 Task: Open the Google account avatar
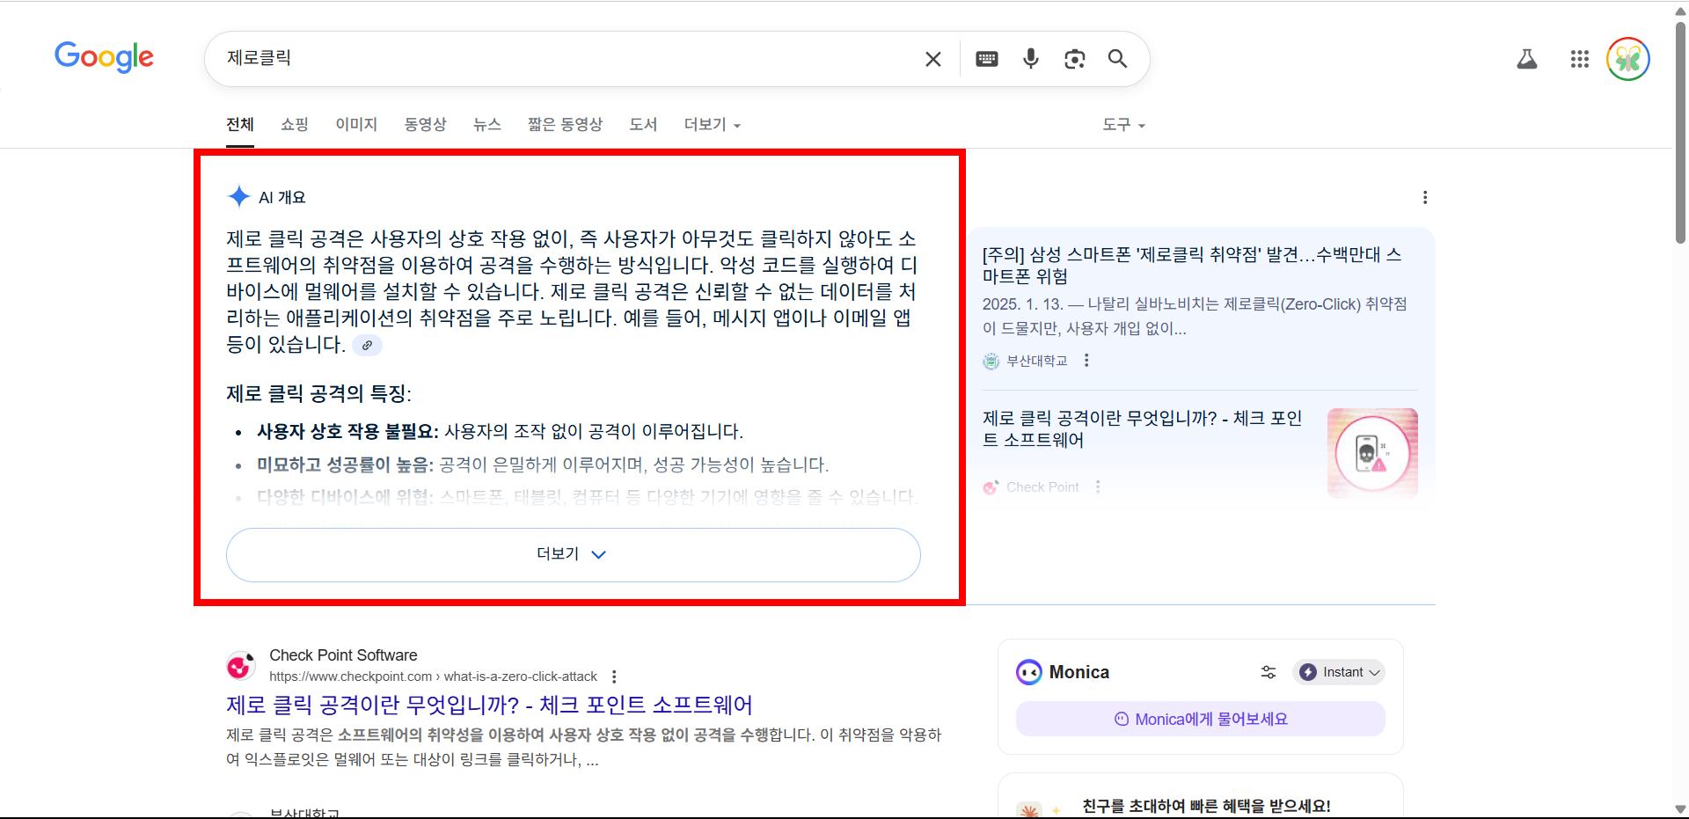[x=1628, y=59]
